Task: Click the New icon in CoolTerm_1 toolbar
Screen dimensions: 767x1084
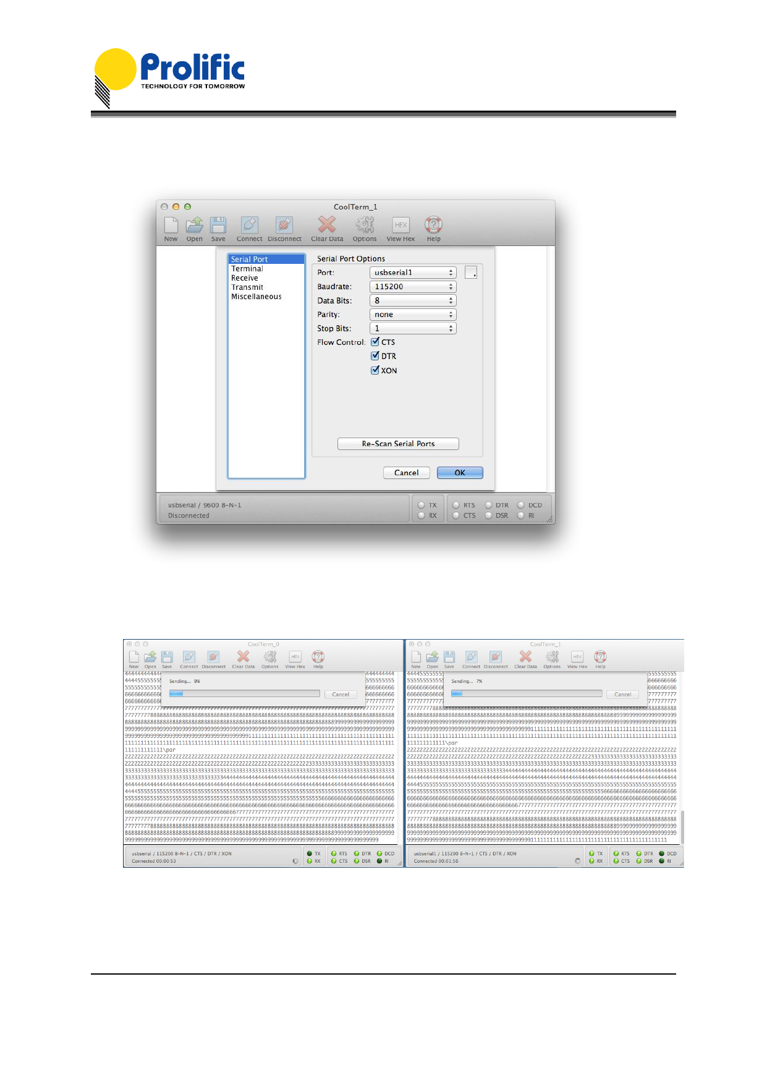Action: pos(171,226)
